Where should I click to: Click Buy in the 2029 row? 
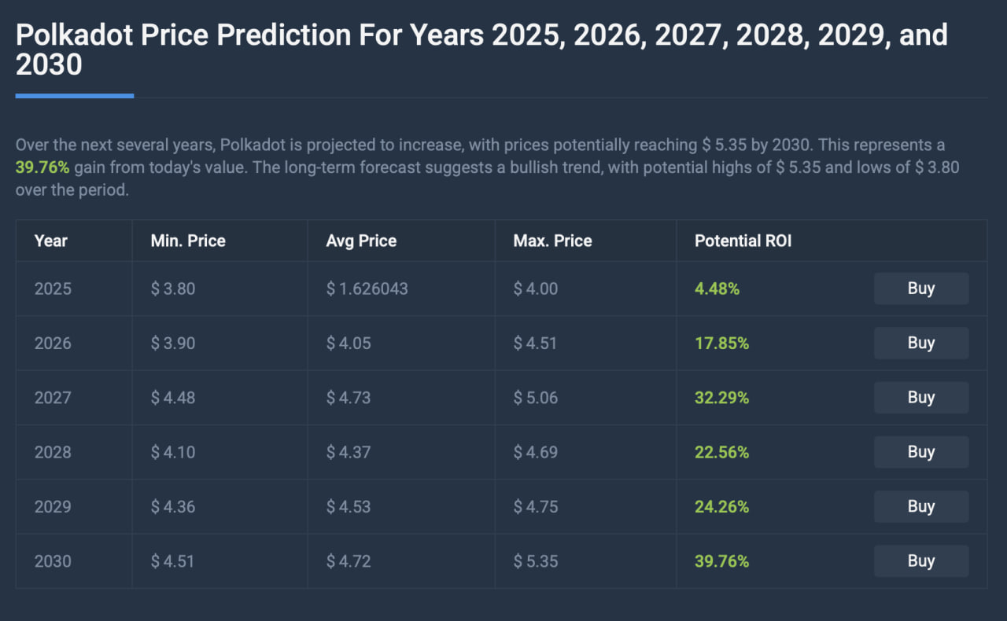pos(920,506)
